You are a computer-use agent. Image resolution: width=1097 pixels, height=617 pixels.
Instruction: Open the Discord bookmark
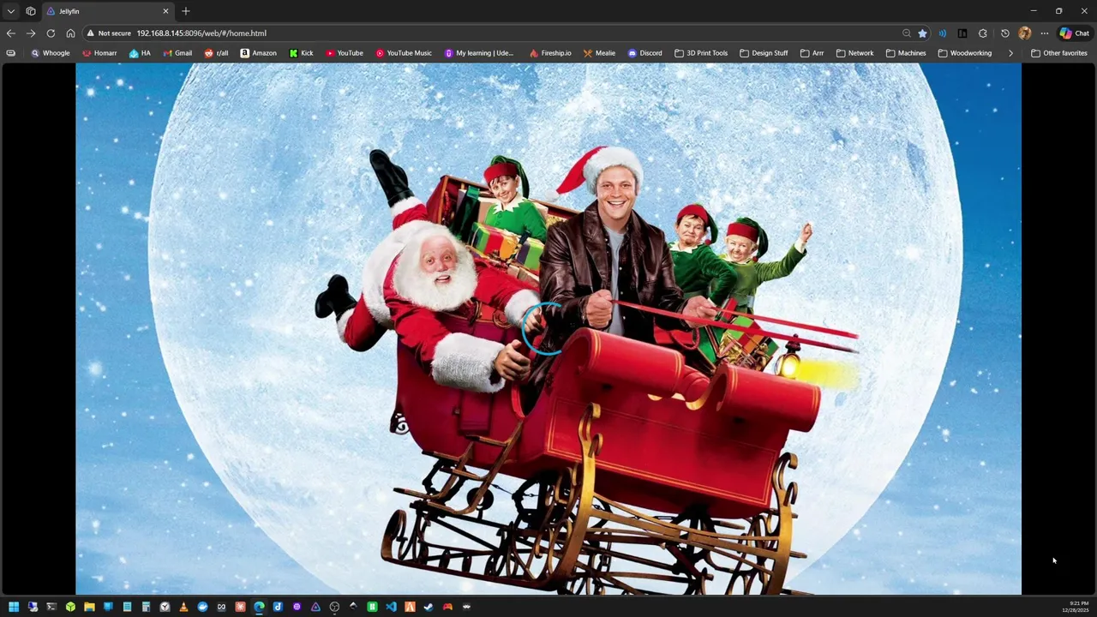click(644, 53)
